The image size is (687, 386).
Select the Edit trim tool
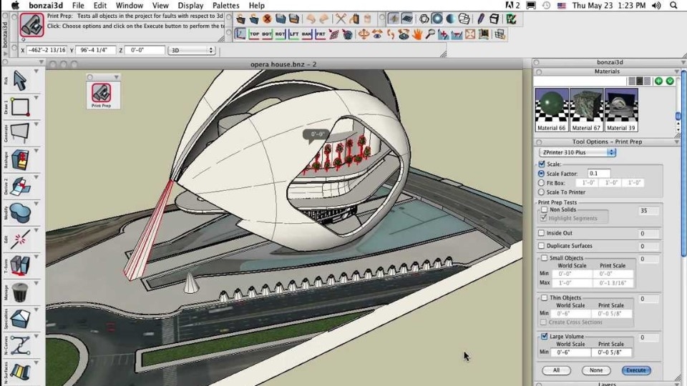20,239
